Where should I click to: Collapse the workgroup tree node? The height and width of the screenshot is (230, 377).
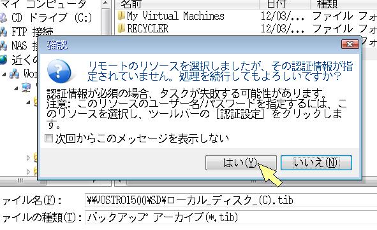click(4, 74)
